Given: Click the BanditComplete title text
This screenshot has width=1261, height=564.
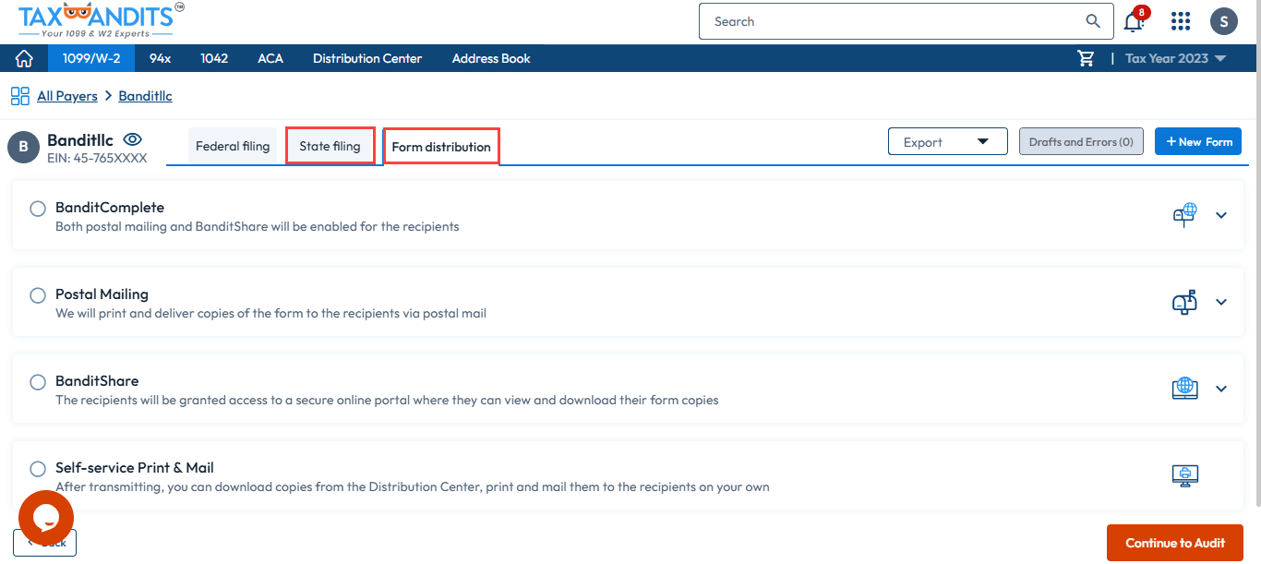Looking at the screenshot, I should click(x=110, y=208).
